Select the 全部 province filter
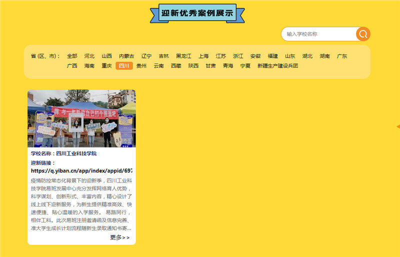The height and width of the screenshot is (257, 400). pyautogui.click(x=72, y=56)
